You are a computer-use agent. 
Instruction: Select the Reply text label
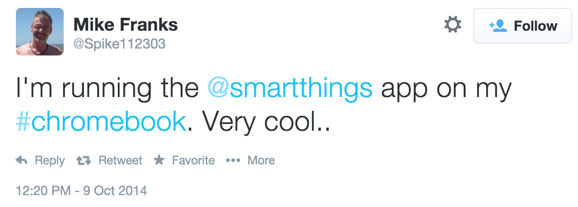click(50, 161)
